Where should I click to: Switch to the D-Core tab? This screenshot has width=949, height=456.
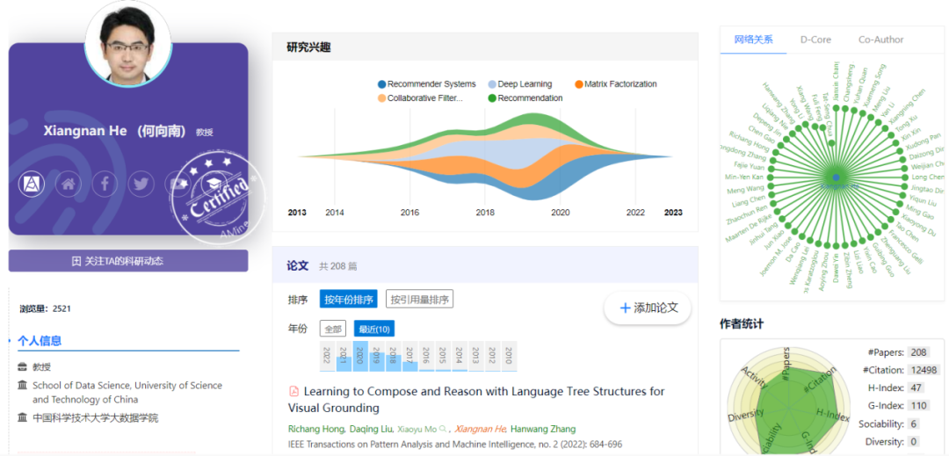815,40
